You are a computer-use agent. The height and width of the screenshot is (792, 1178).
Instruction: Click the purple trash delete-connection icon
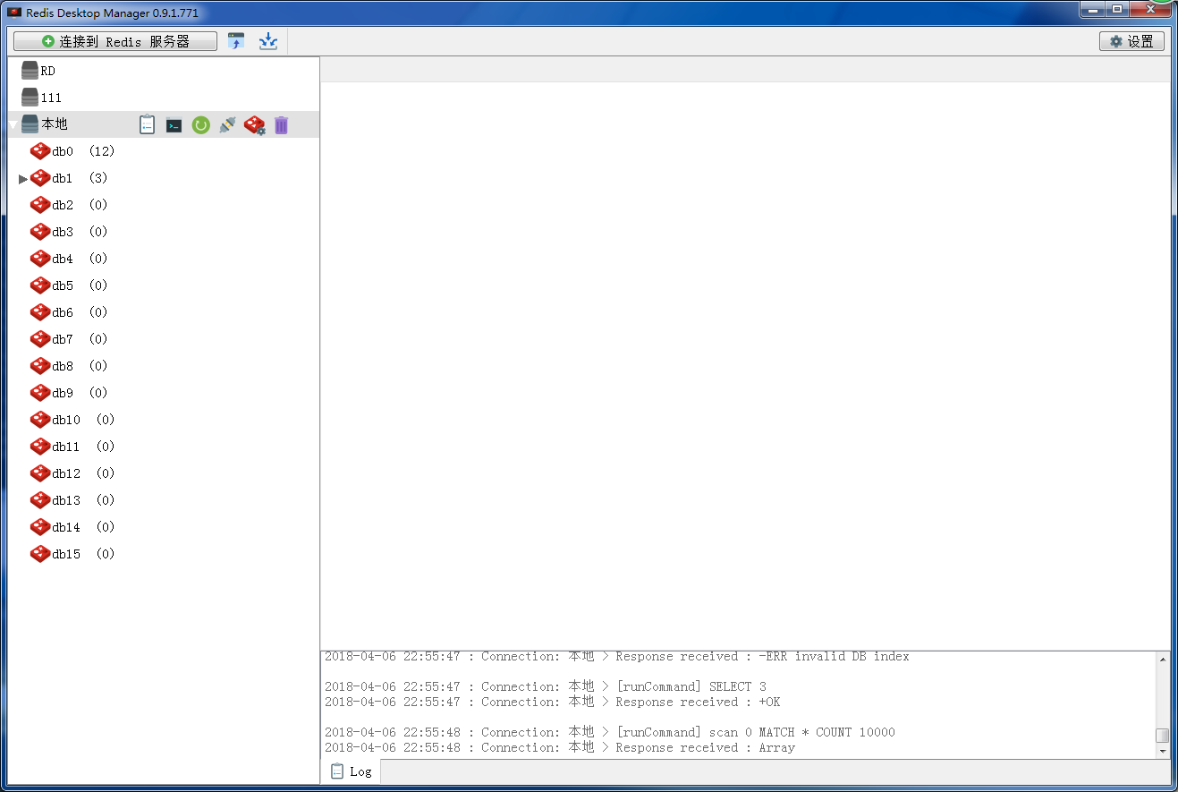(x=281, y=125)
